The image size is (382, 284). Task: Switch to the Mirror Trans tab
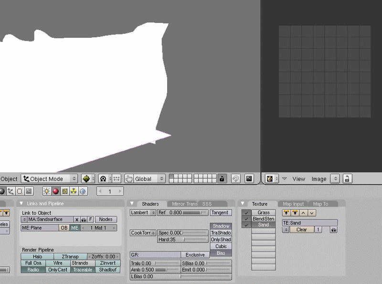point(184,204)
